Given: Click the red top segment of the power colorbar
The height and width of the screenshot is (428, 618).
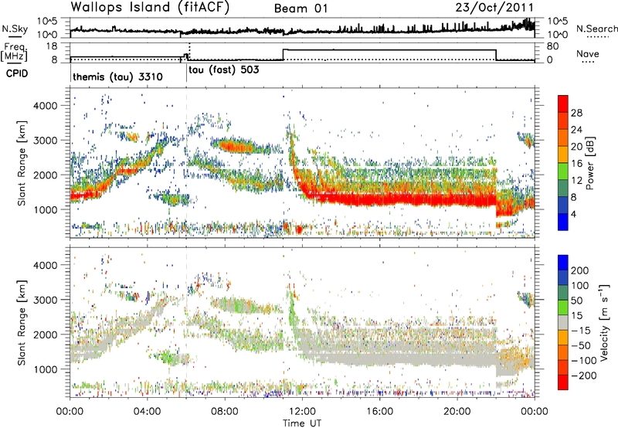Looking at the screenshot, I should pos(563,104).
